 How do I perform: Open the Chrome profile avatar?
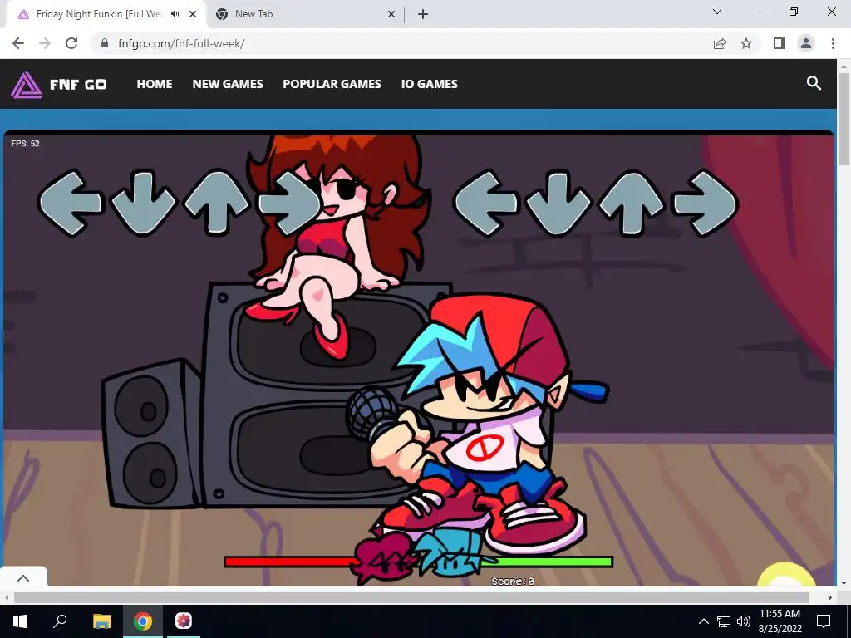pos(806,43)
